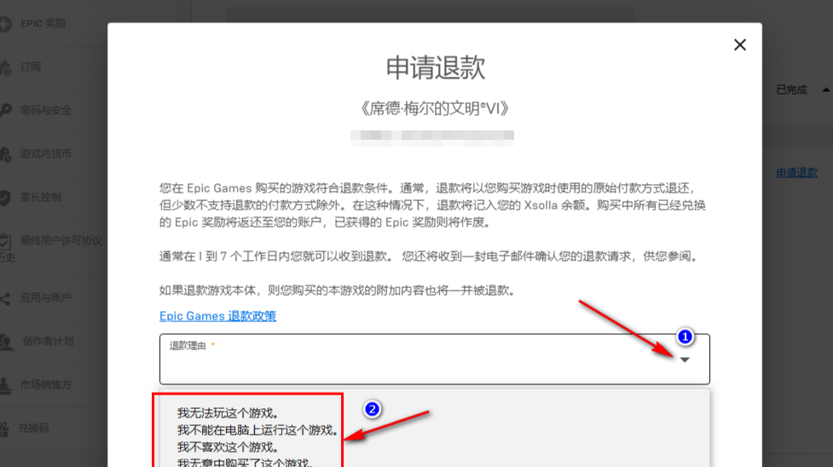Open 最终用户许可协议 history in the sidebar
833x467 pixels.
61,240
